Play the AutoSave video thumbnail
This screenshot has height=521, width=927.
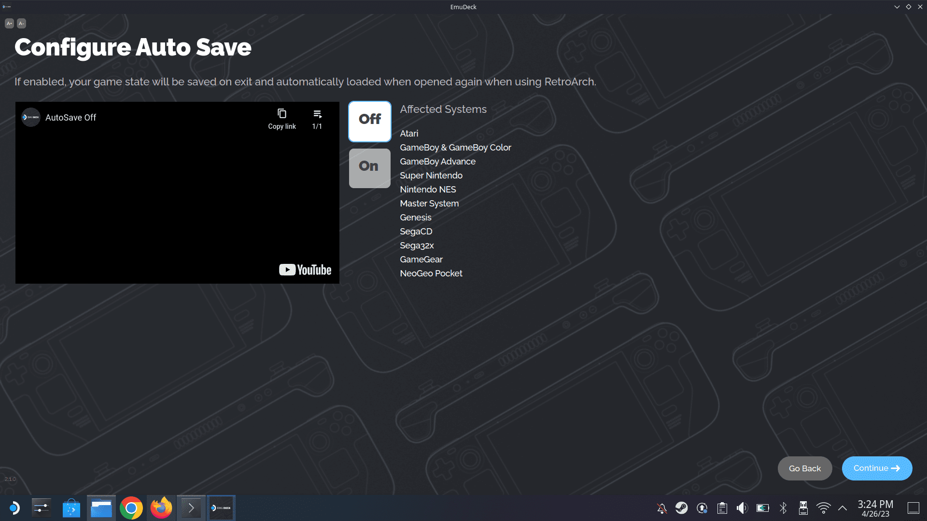[x=177, y=192]
